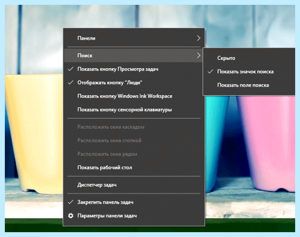The height and width of the screenshot is (237, 300).
Task: Toggle Отображать кнопку "Люди"
Action: [134, 83]
